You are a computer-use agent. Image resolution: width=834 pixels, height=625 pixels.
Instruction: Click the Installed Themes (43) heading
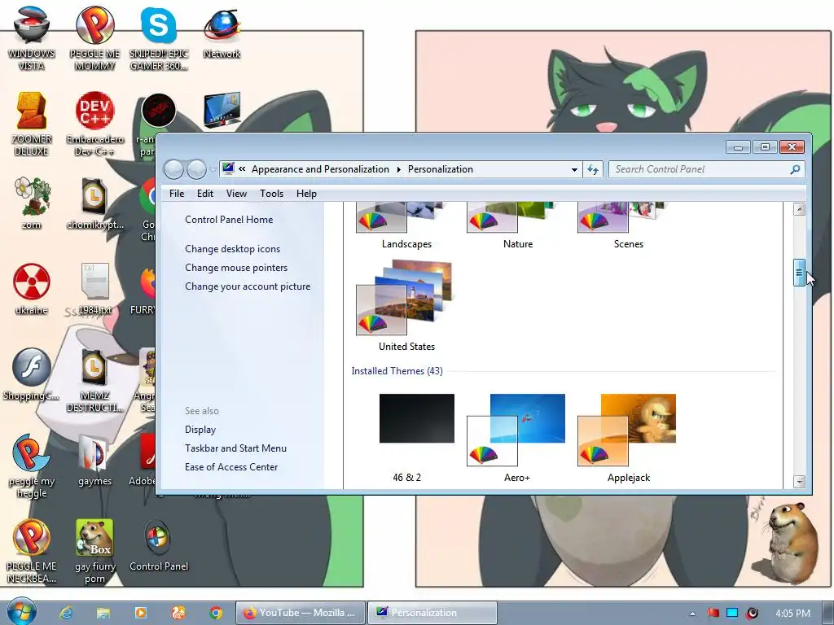[x=397, y=371]
